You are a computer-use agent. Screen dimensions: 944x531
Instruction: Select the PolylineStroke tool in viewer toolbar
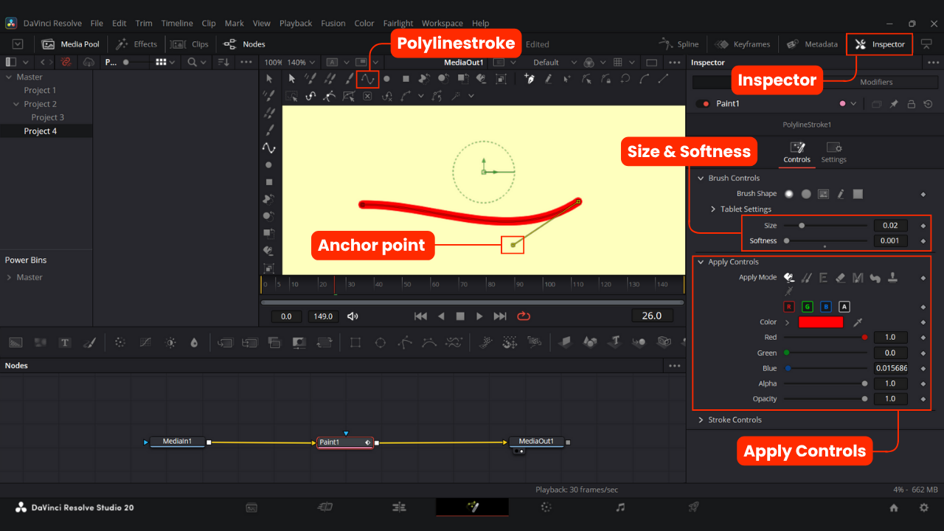tap(367, 78)
